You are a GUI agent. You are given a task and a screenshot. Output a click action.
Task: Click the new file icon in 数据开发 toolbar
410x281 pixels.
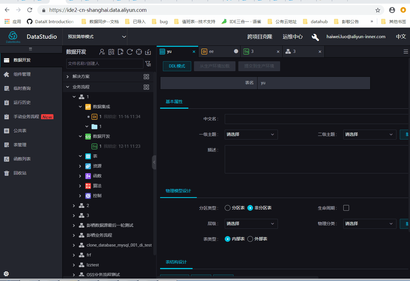121,52
